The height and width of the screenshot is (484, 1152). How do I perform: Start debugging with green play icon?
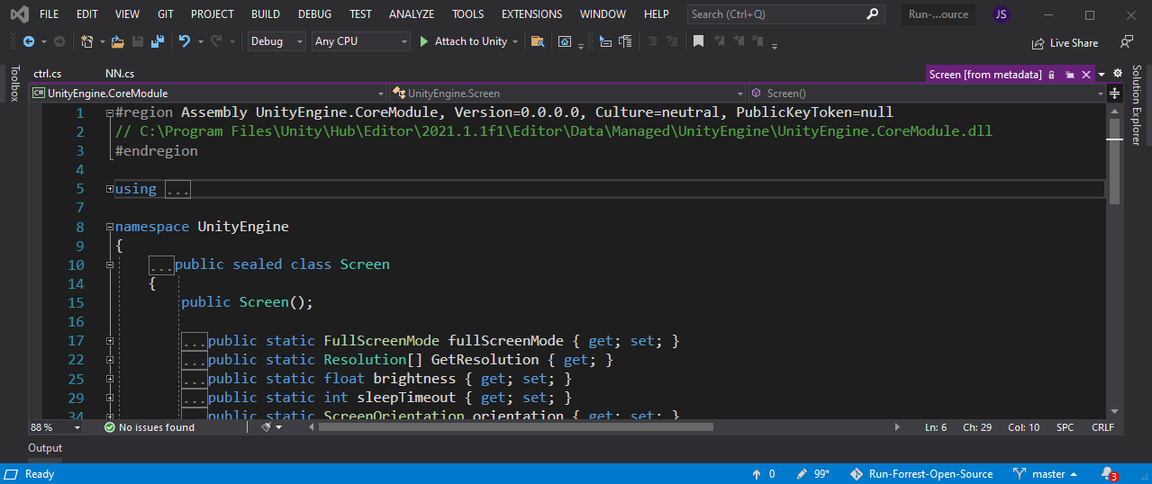point(424,41)
